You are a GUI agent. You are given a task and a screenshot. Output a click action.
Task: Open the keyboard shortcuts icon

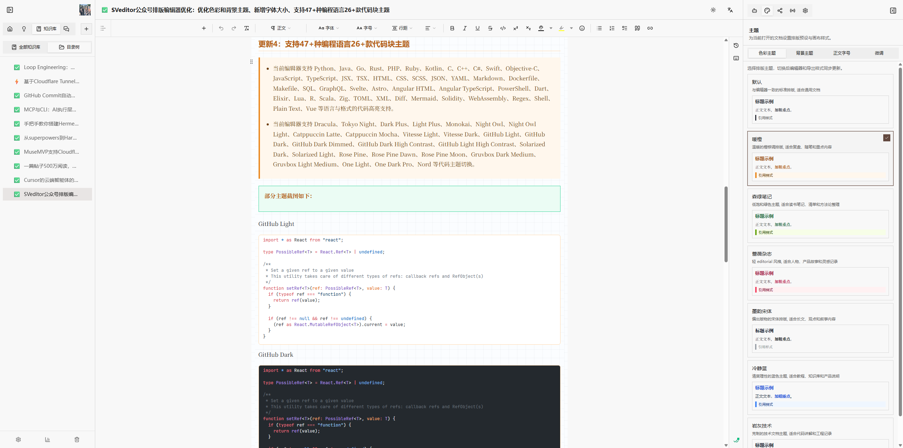(x=736, y=58)
